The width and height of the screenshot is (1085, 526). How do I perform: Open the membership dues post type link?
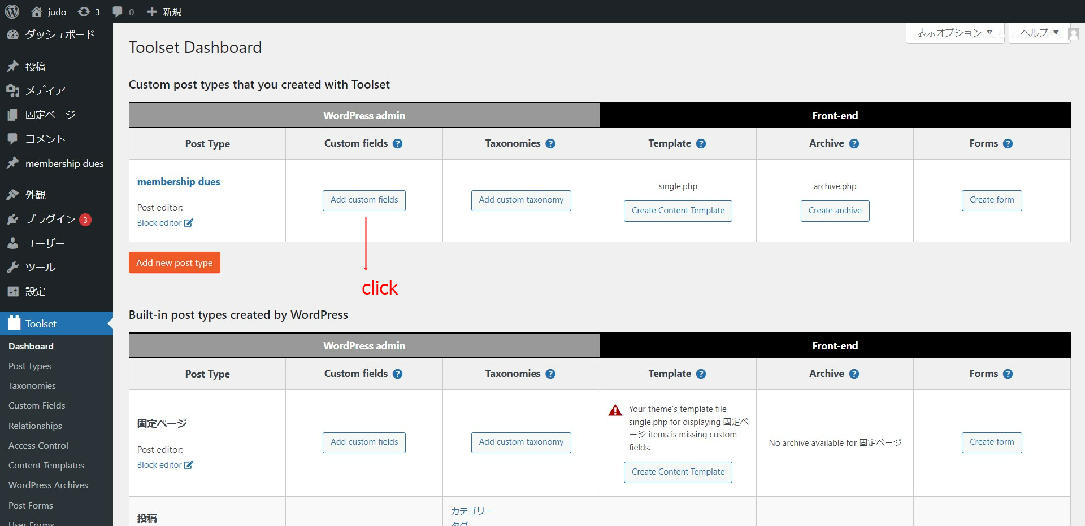click(179, 182)
